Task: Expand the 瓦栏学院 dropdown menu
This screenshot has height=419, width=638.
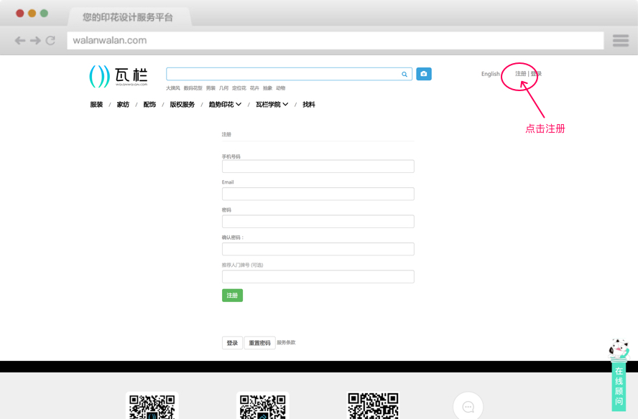Action: point(272,105)
